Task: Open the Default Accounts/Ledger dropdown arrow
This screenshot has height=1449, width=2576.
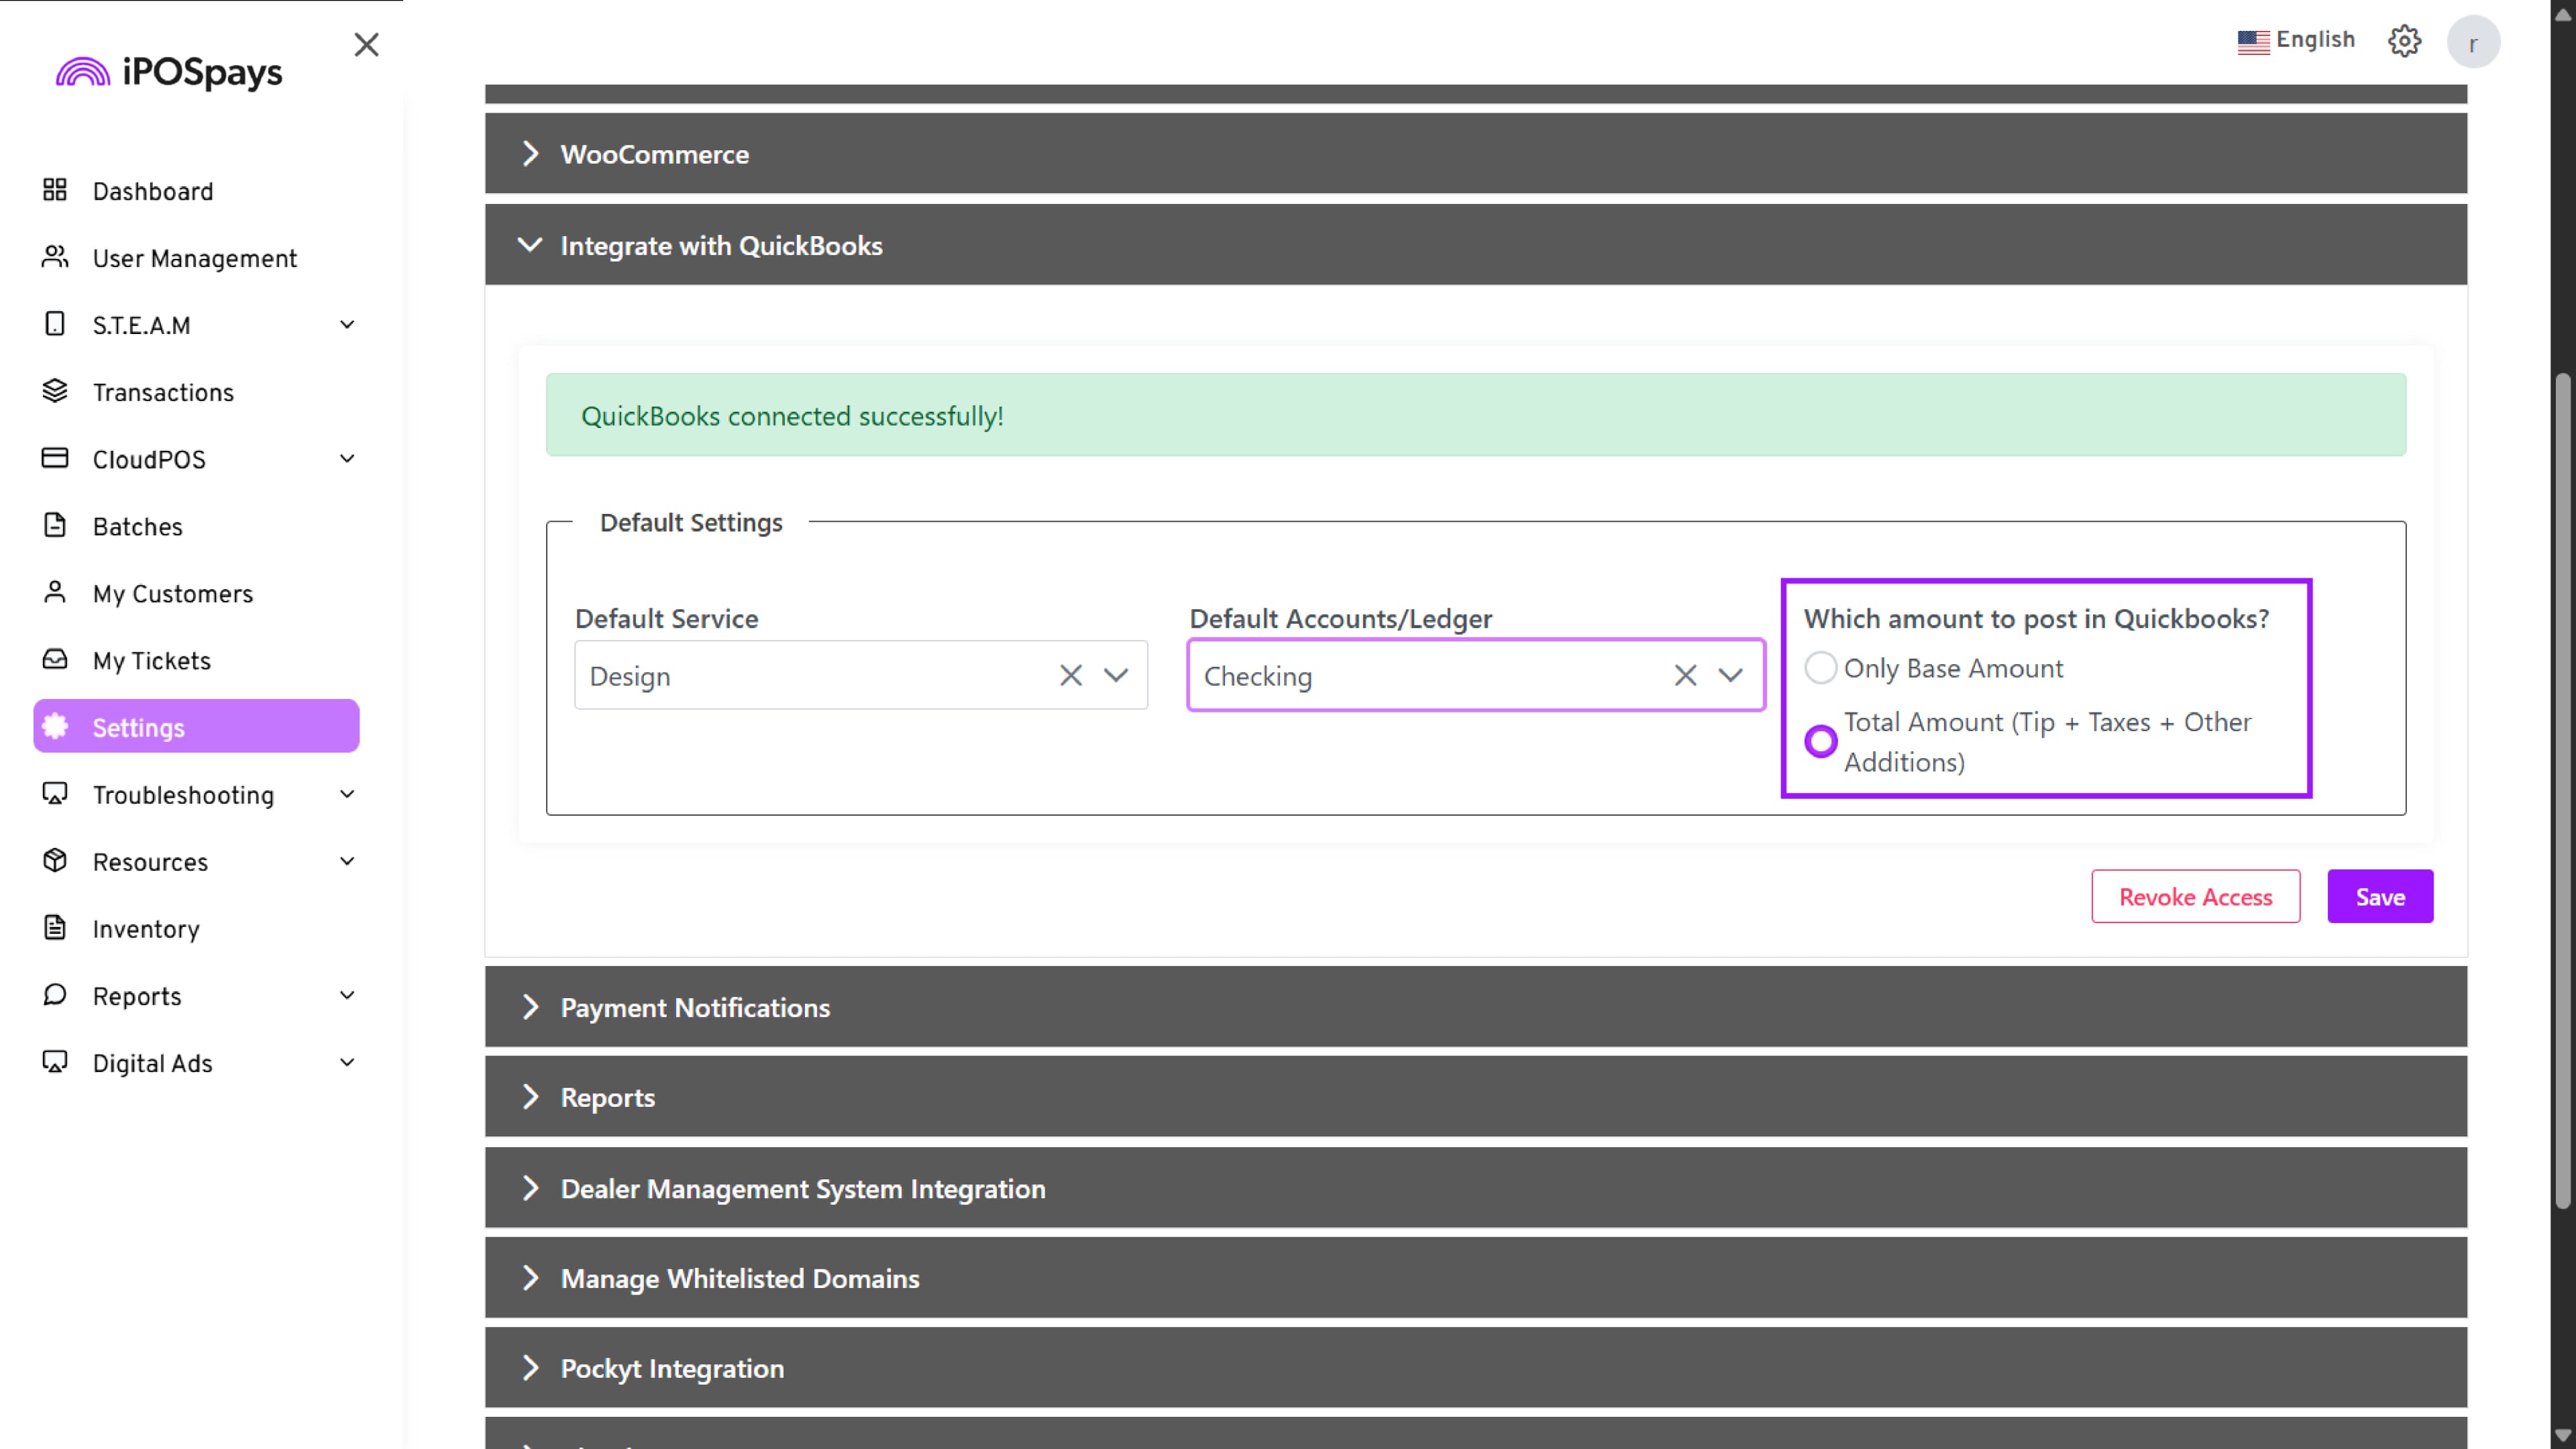Action: point(1730,676)
